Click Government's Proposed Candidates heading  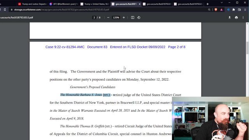93,87
